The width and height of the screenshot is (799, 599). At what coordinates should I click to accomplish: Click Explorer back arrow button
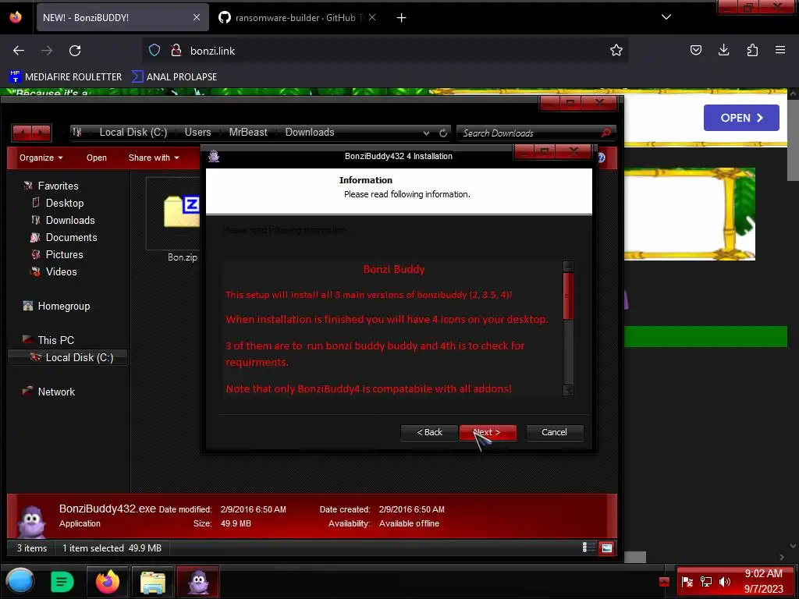point(22,133)
